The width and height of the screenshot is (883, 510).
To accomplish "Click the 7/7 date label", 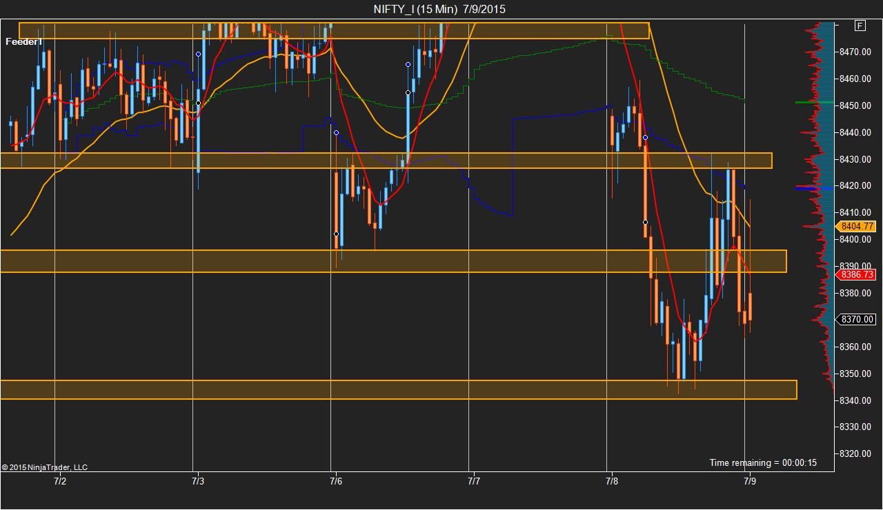I will click(x=473, y=480).
